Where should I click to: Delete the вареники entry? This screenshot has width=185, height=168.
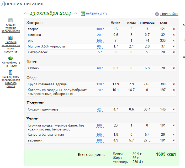coord(173,140)
